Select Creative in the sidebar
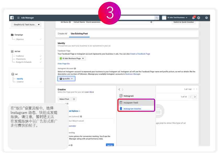The width and height of the screenshot is (219, 154). pyautogui.click(x=20, y=82)
